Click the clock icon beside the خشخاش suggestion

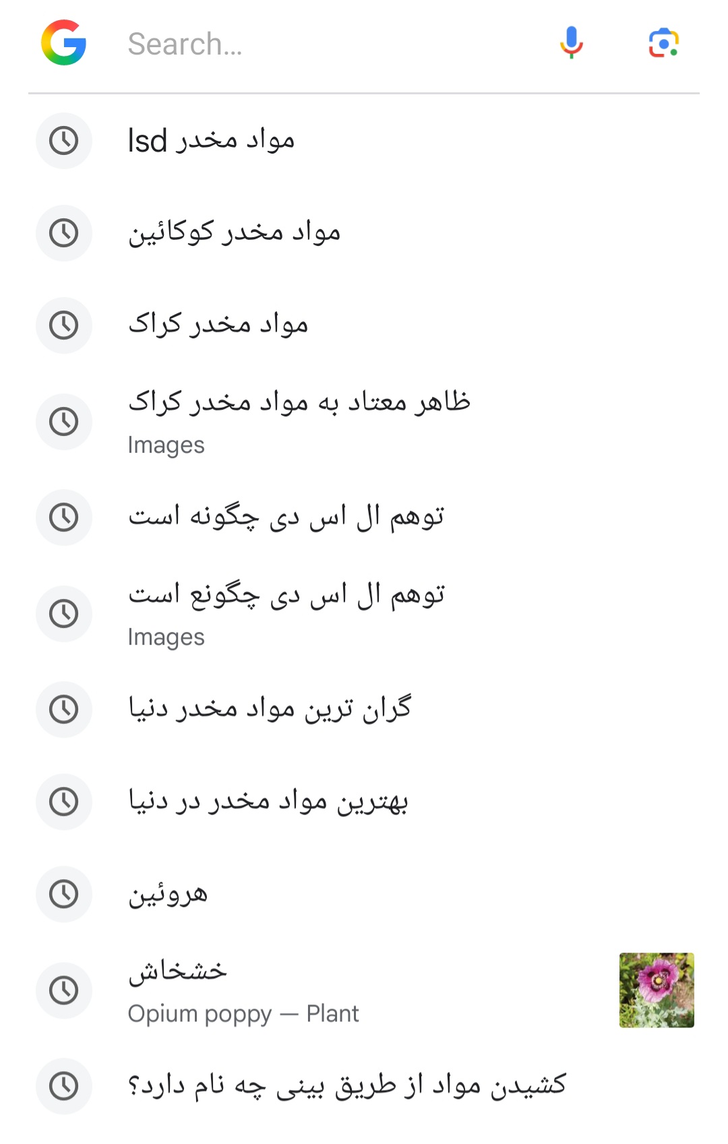click(x=64, y=990)
